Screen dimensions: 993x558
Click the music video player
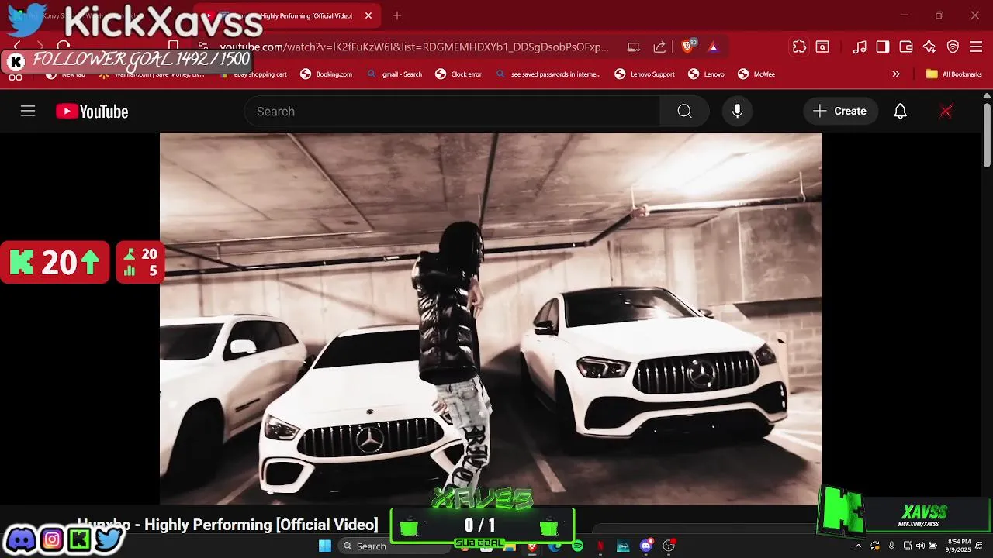click(490, 318)
